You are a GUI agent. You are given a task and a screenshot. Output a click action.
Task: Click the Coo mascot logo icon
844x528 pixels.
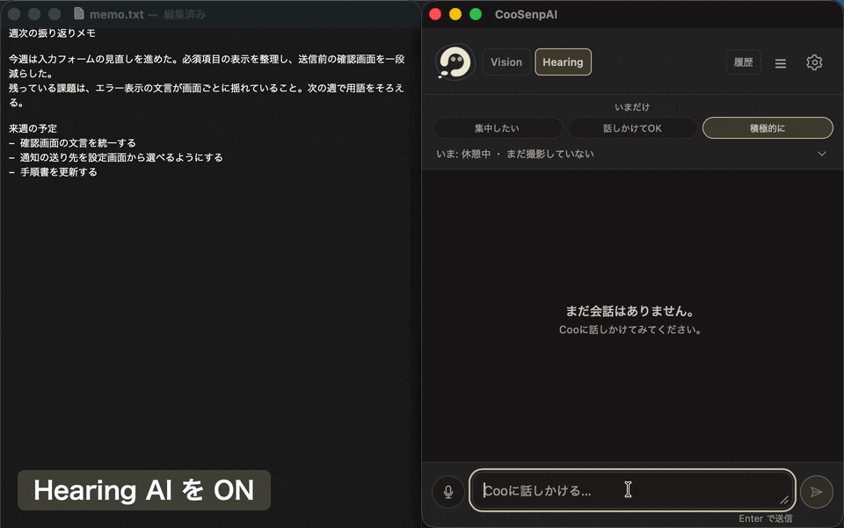point(455,61)
